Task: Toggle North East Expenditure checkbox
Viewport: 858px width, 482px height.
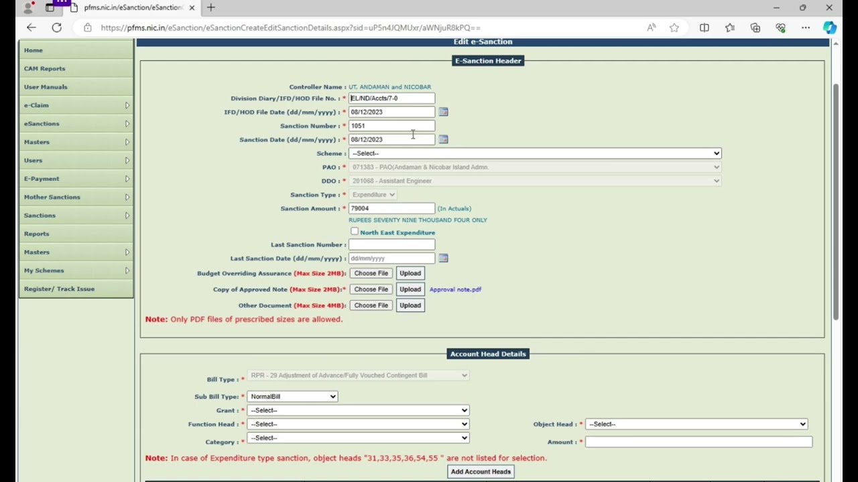Action: (x=355, y=232)
